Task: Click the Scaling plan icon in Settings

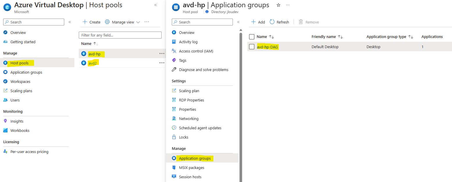Action: coord(174,91)
